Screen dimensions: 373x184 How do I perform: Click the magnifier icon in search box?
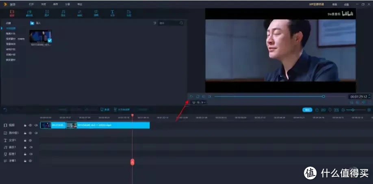tap(181, 23)
